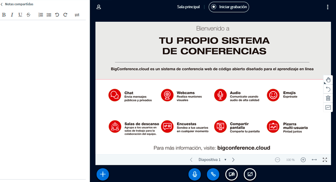Toggle italic formatting in notes toolbar
336x182 pixels.
(x=12, y=15)
